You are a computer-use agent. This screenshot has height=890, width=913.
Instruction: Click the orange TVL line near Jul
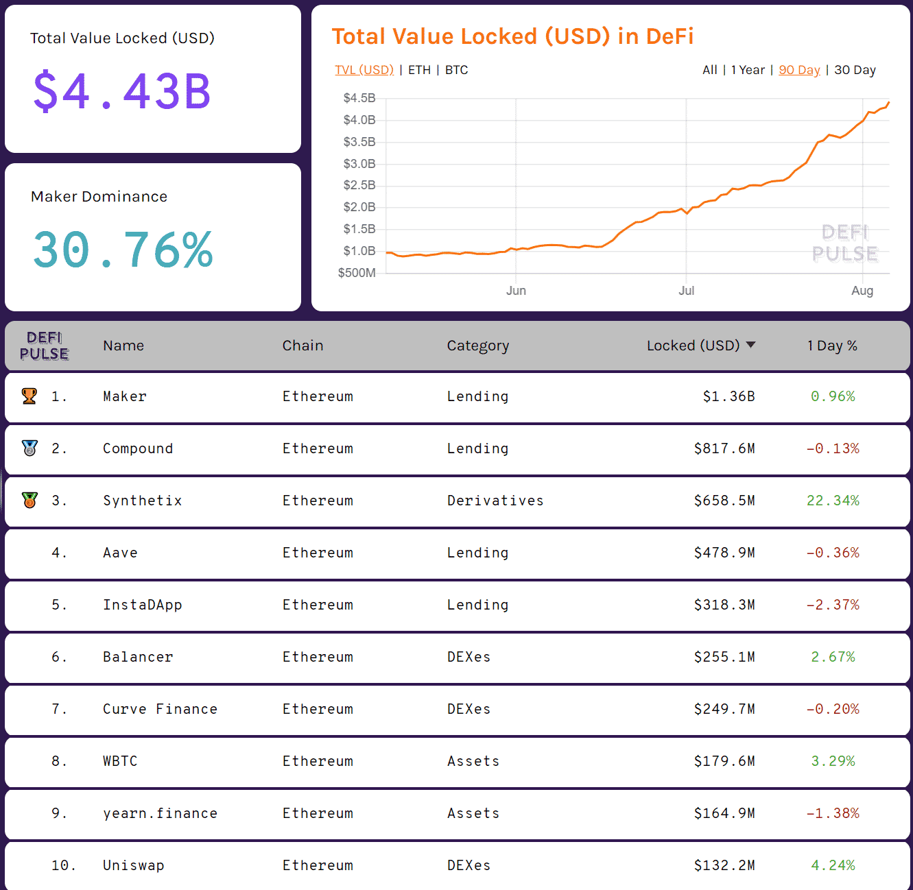pos(686,213)
